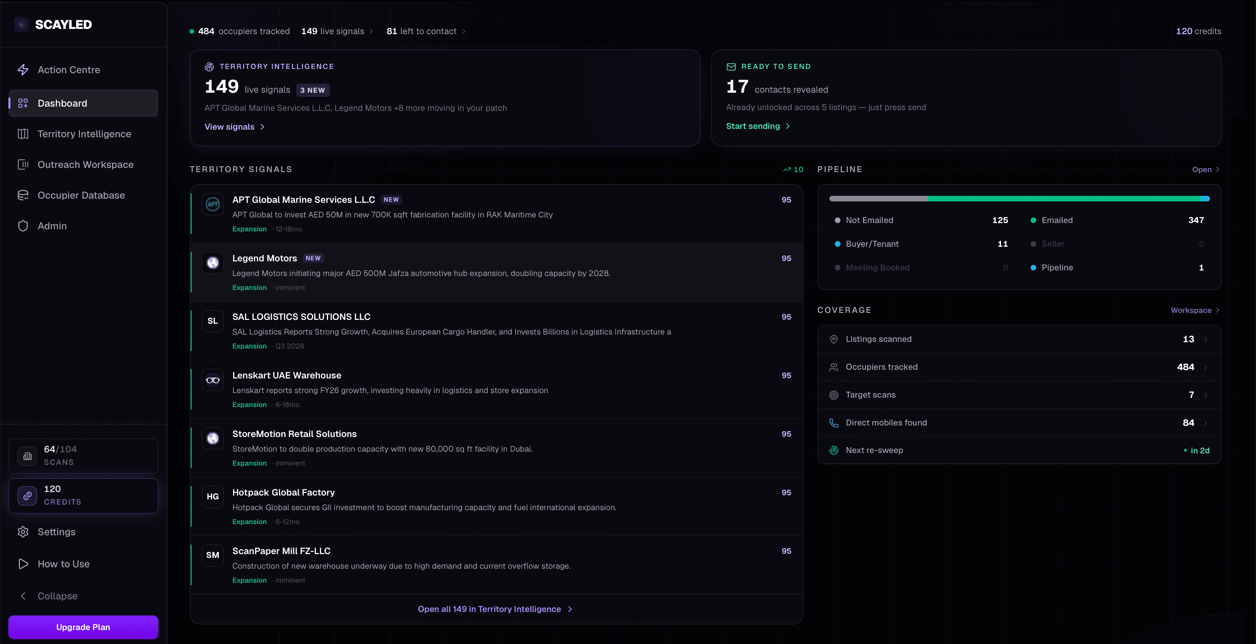Click the Occupier Database stack icon
The height and width of the screenshot is (644, 1256).
pos(23,195)
